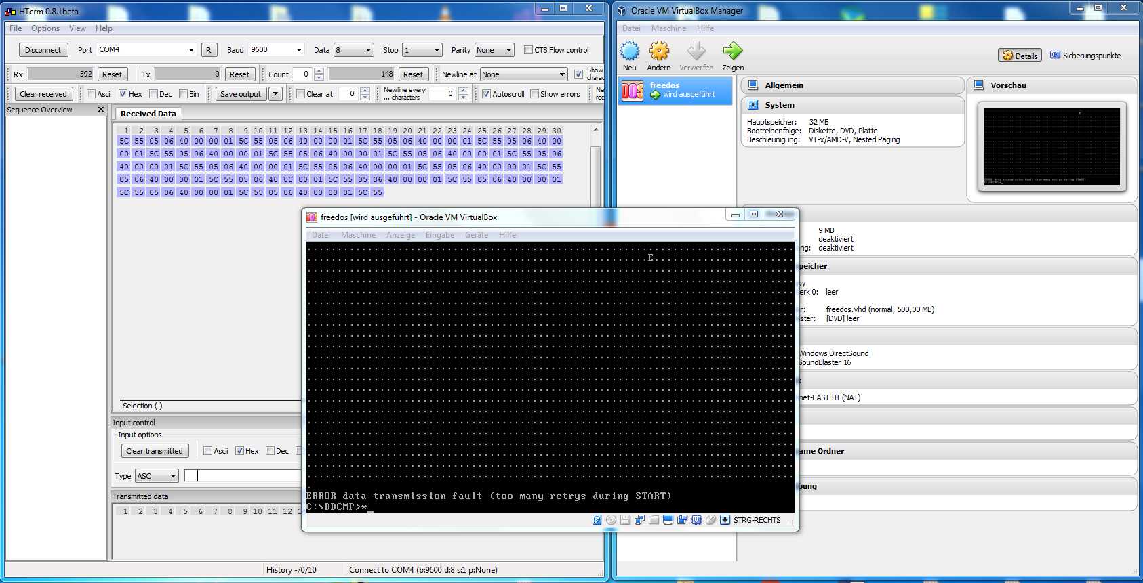Click the mouse integration icon in VM status bar
This screenshot has height=583, width=1143.
[710, 520]
